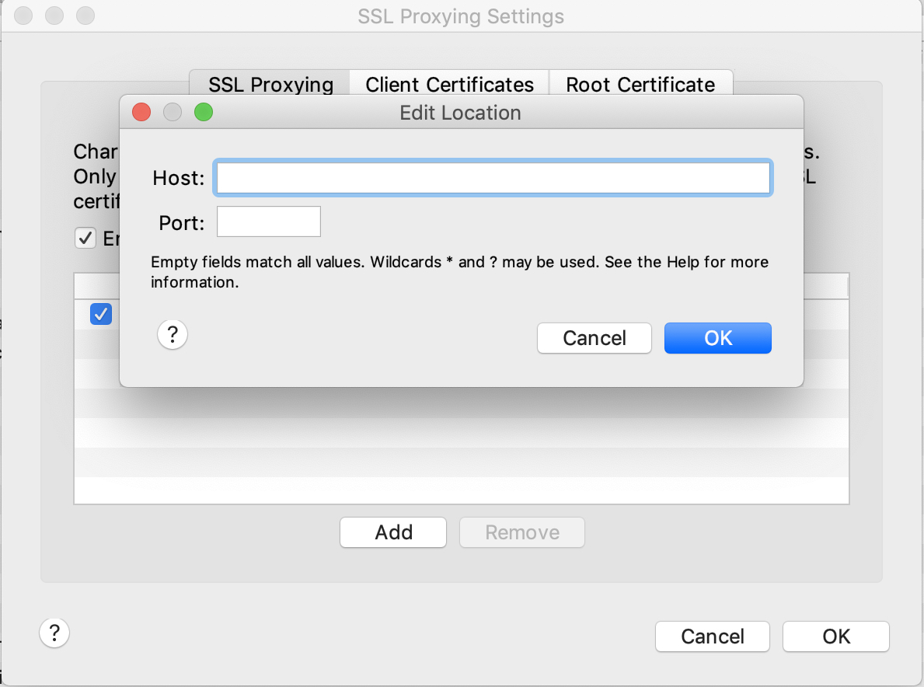Click OK in SSL Proxying Settings

pos(835,636)
